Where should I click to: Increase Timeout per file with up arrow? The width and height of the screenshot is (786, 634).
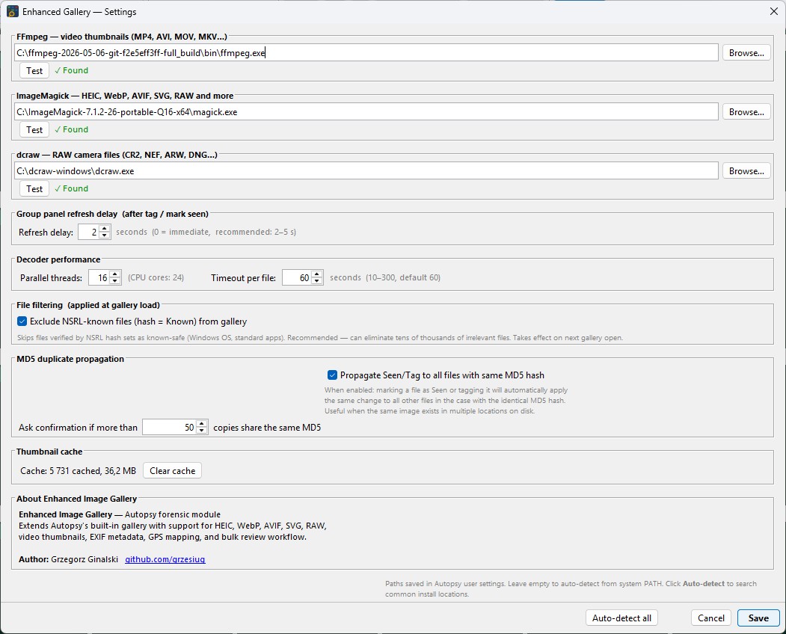(317, 274)
